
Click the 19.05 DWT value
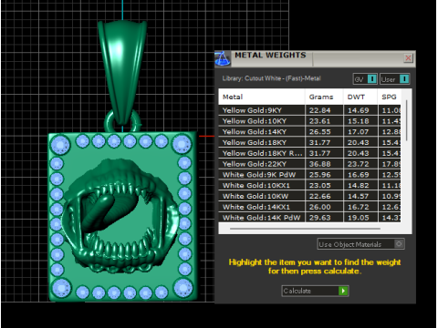coord(358,218)
